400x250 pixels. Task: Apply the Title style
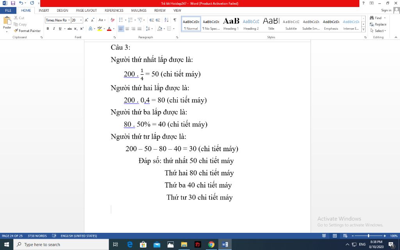271,24
